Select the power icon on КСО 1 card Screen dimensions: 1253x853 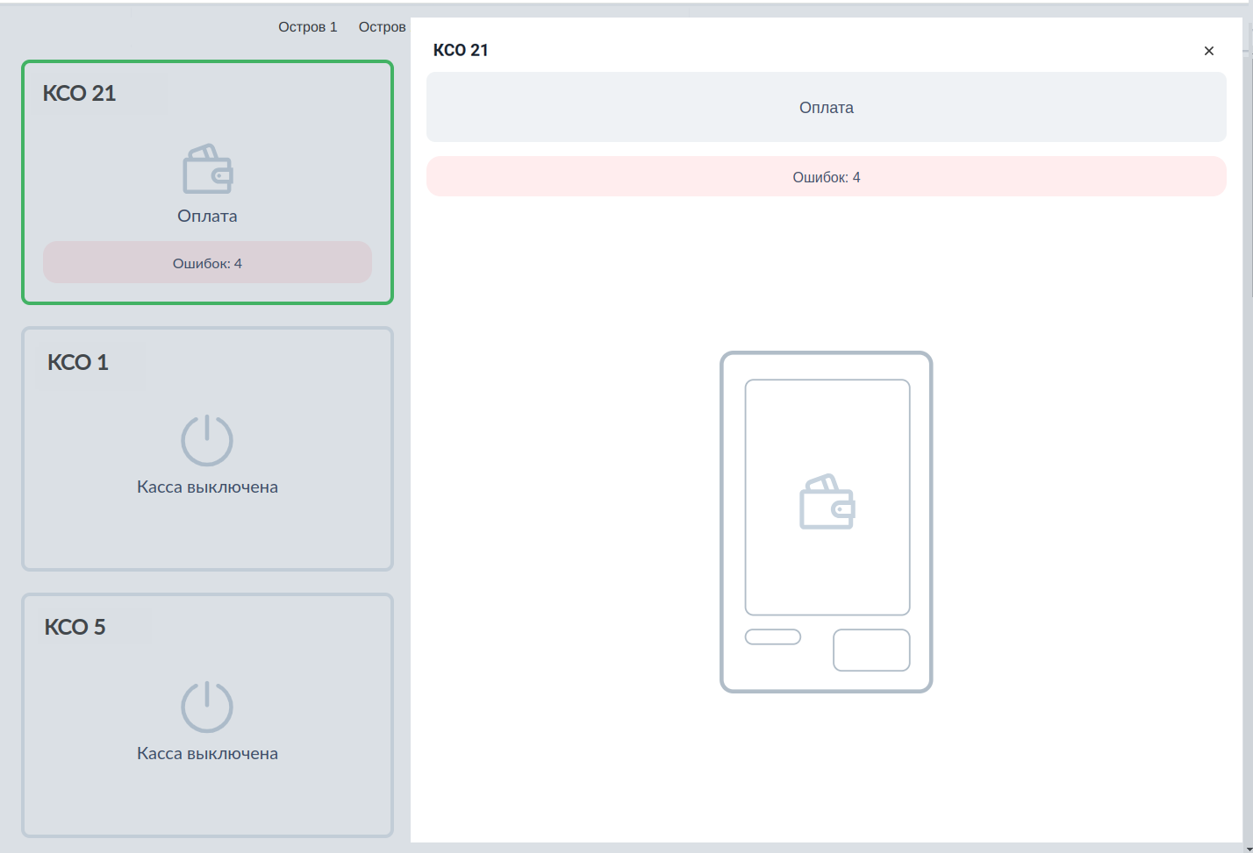coord(206,440)
